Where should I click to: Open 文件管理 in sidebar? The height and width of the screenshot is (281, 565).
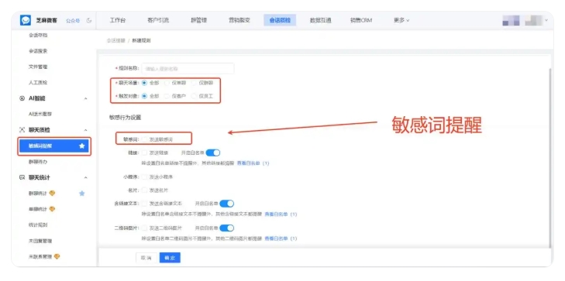tap(38, 67)
